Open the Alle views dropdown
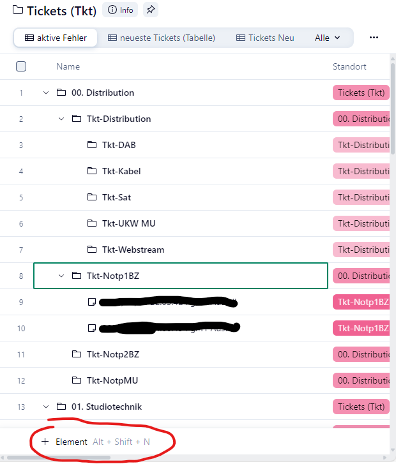This screenshot has height=464, width=396. coord(327,38)
